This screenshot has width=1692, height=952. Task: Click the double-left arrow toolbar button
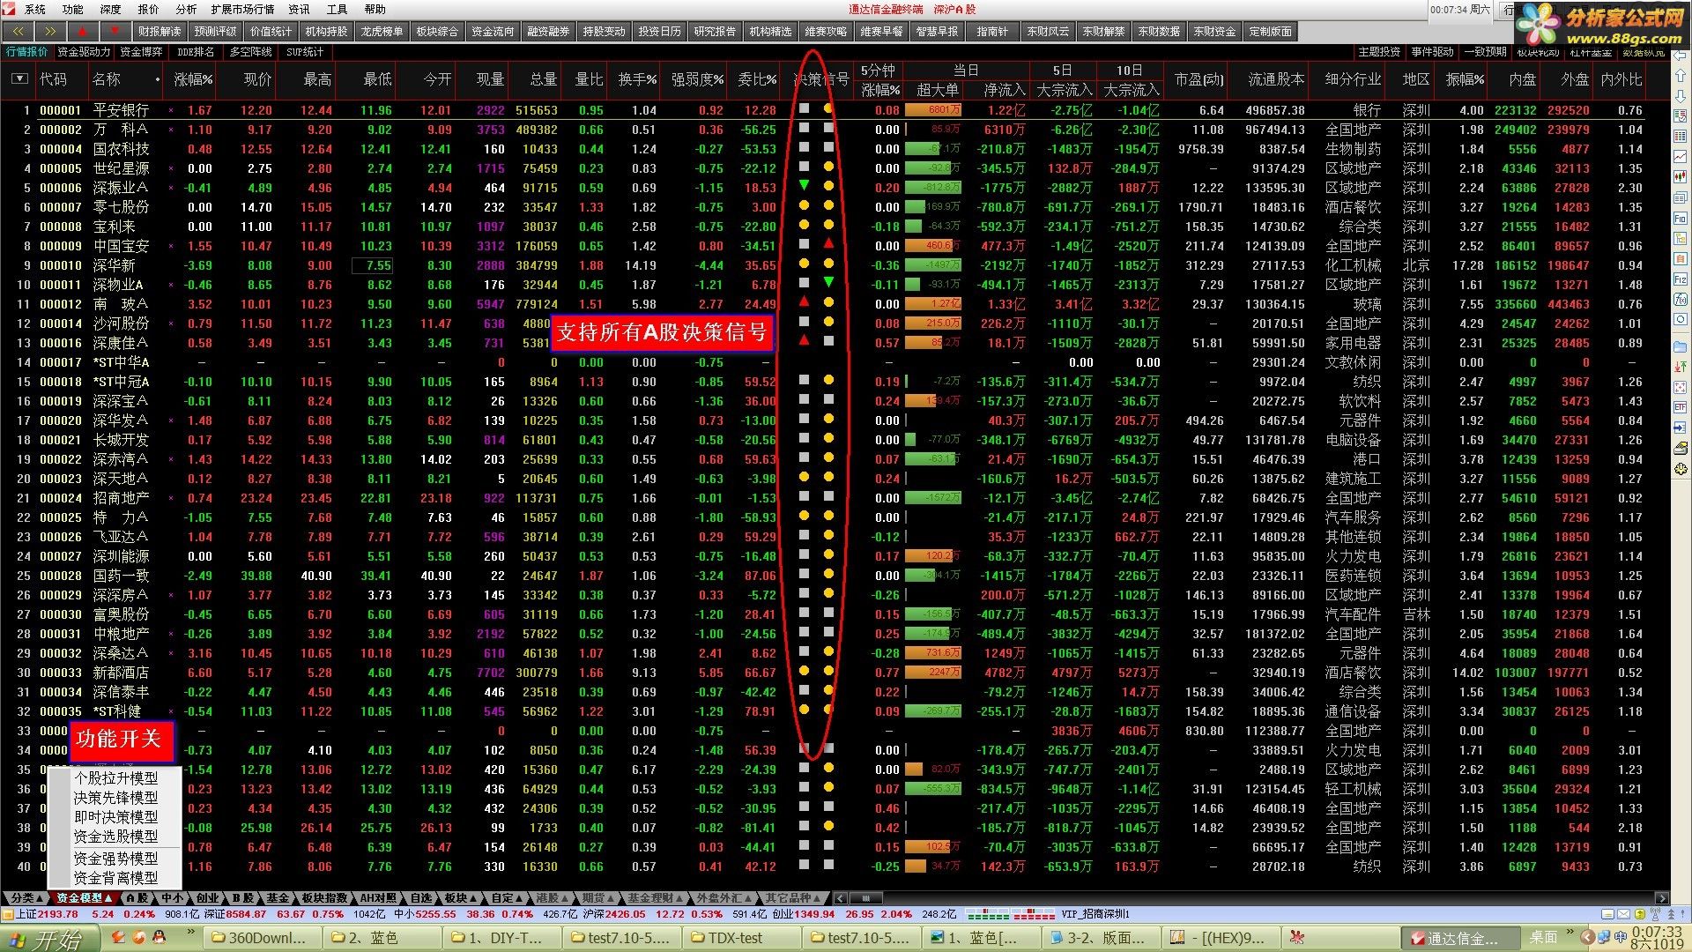[x=18, y=31]
